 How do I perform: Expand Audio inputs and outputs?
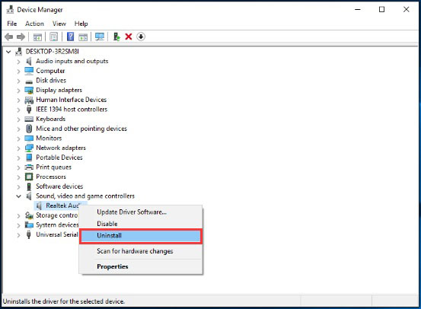point(18,62)
